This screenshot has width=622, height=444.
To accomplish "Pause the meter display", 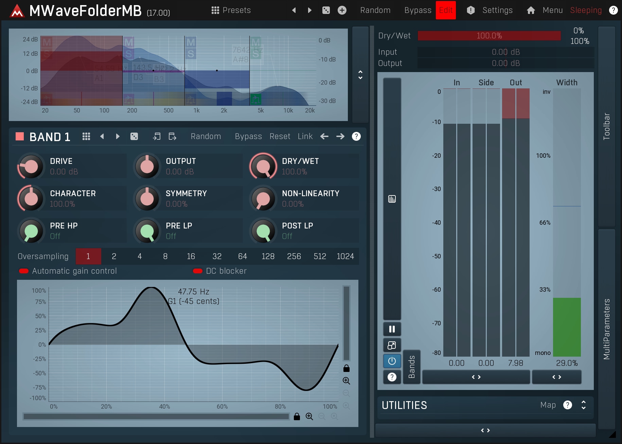I will 392,329.
